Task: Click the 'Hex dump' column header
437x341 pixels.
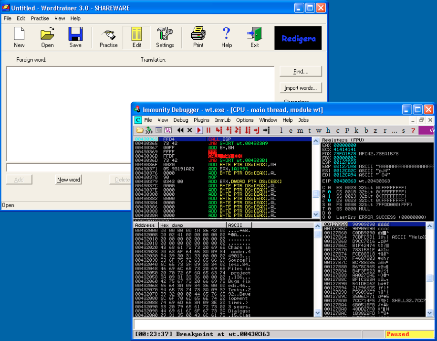Action: coord(192,225)
